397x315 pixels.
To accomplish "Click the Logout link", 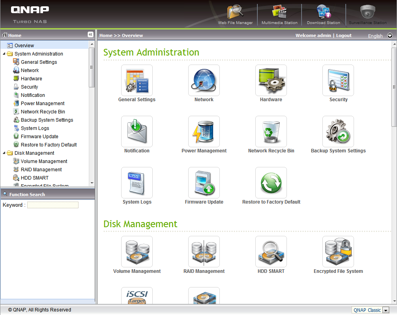I will click(344, 35).
